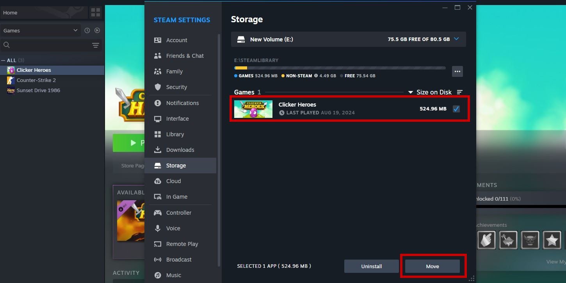Click the Music note icon
566x283 pixels.
158,275
